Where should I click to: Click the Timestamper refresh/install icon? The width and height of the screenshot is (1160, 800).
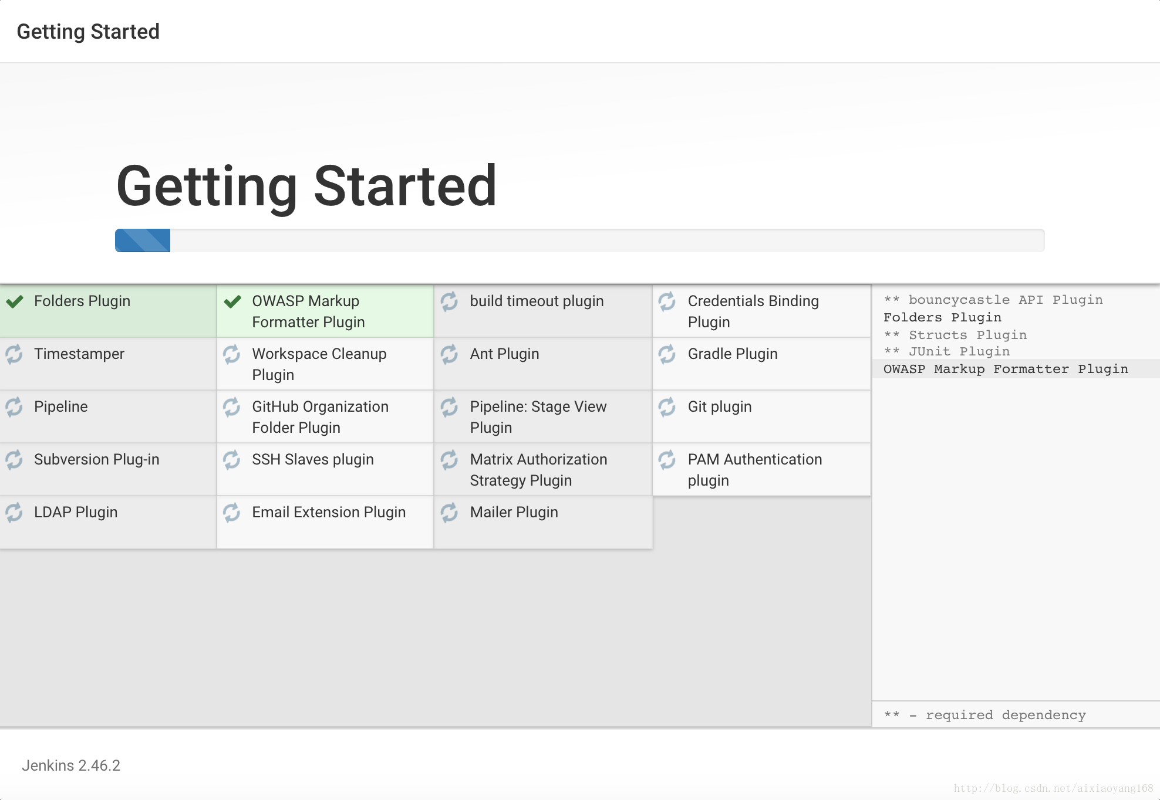coord(14,353)
